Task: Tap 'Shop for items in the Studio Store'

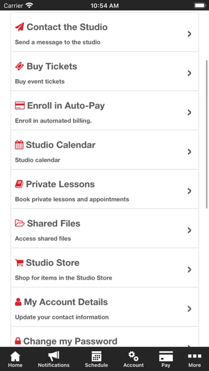Action: coord(63,278)
